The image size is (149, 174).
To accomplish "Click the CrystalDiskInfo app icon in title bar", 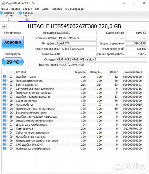I will pyautogui.click(x=3, y=3).
